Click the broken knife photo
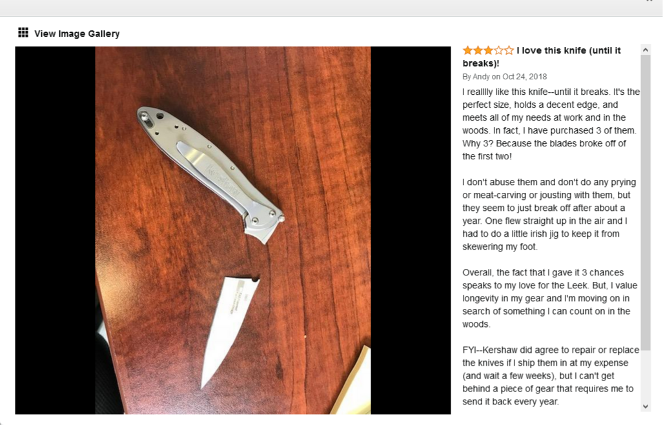The height and width of the screenshot is (425, 663). pyautogui.click(x=233, y=230)
